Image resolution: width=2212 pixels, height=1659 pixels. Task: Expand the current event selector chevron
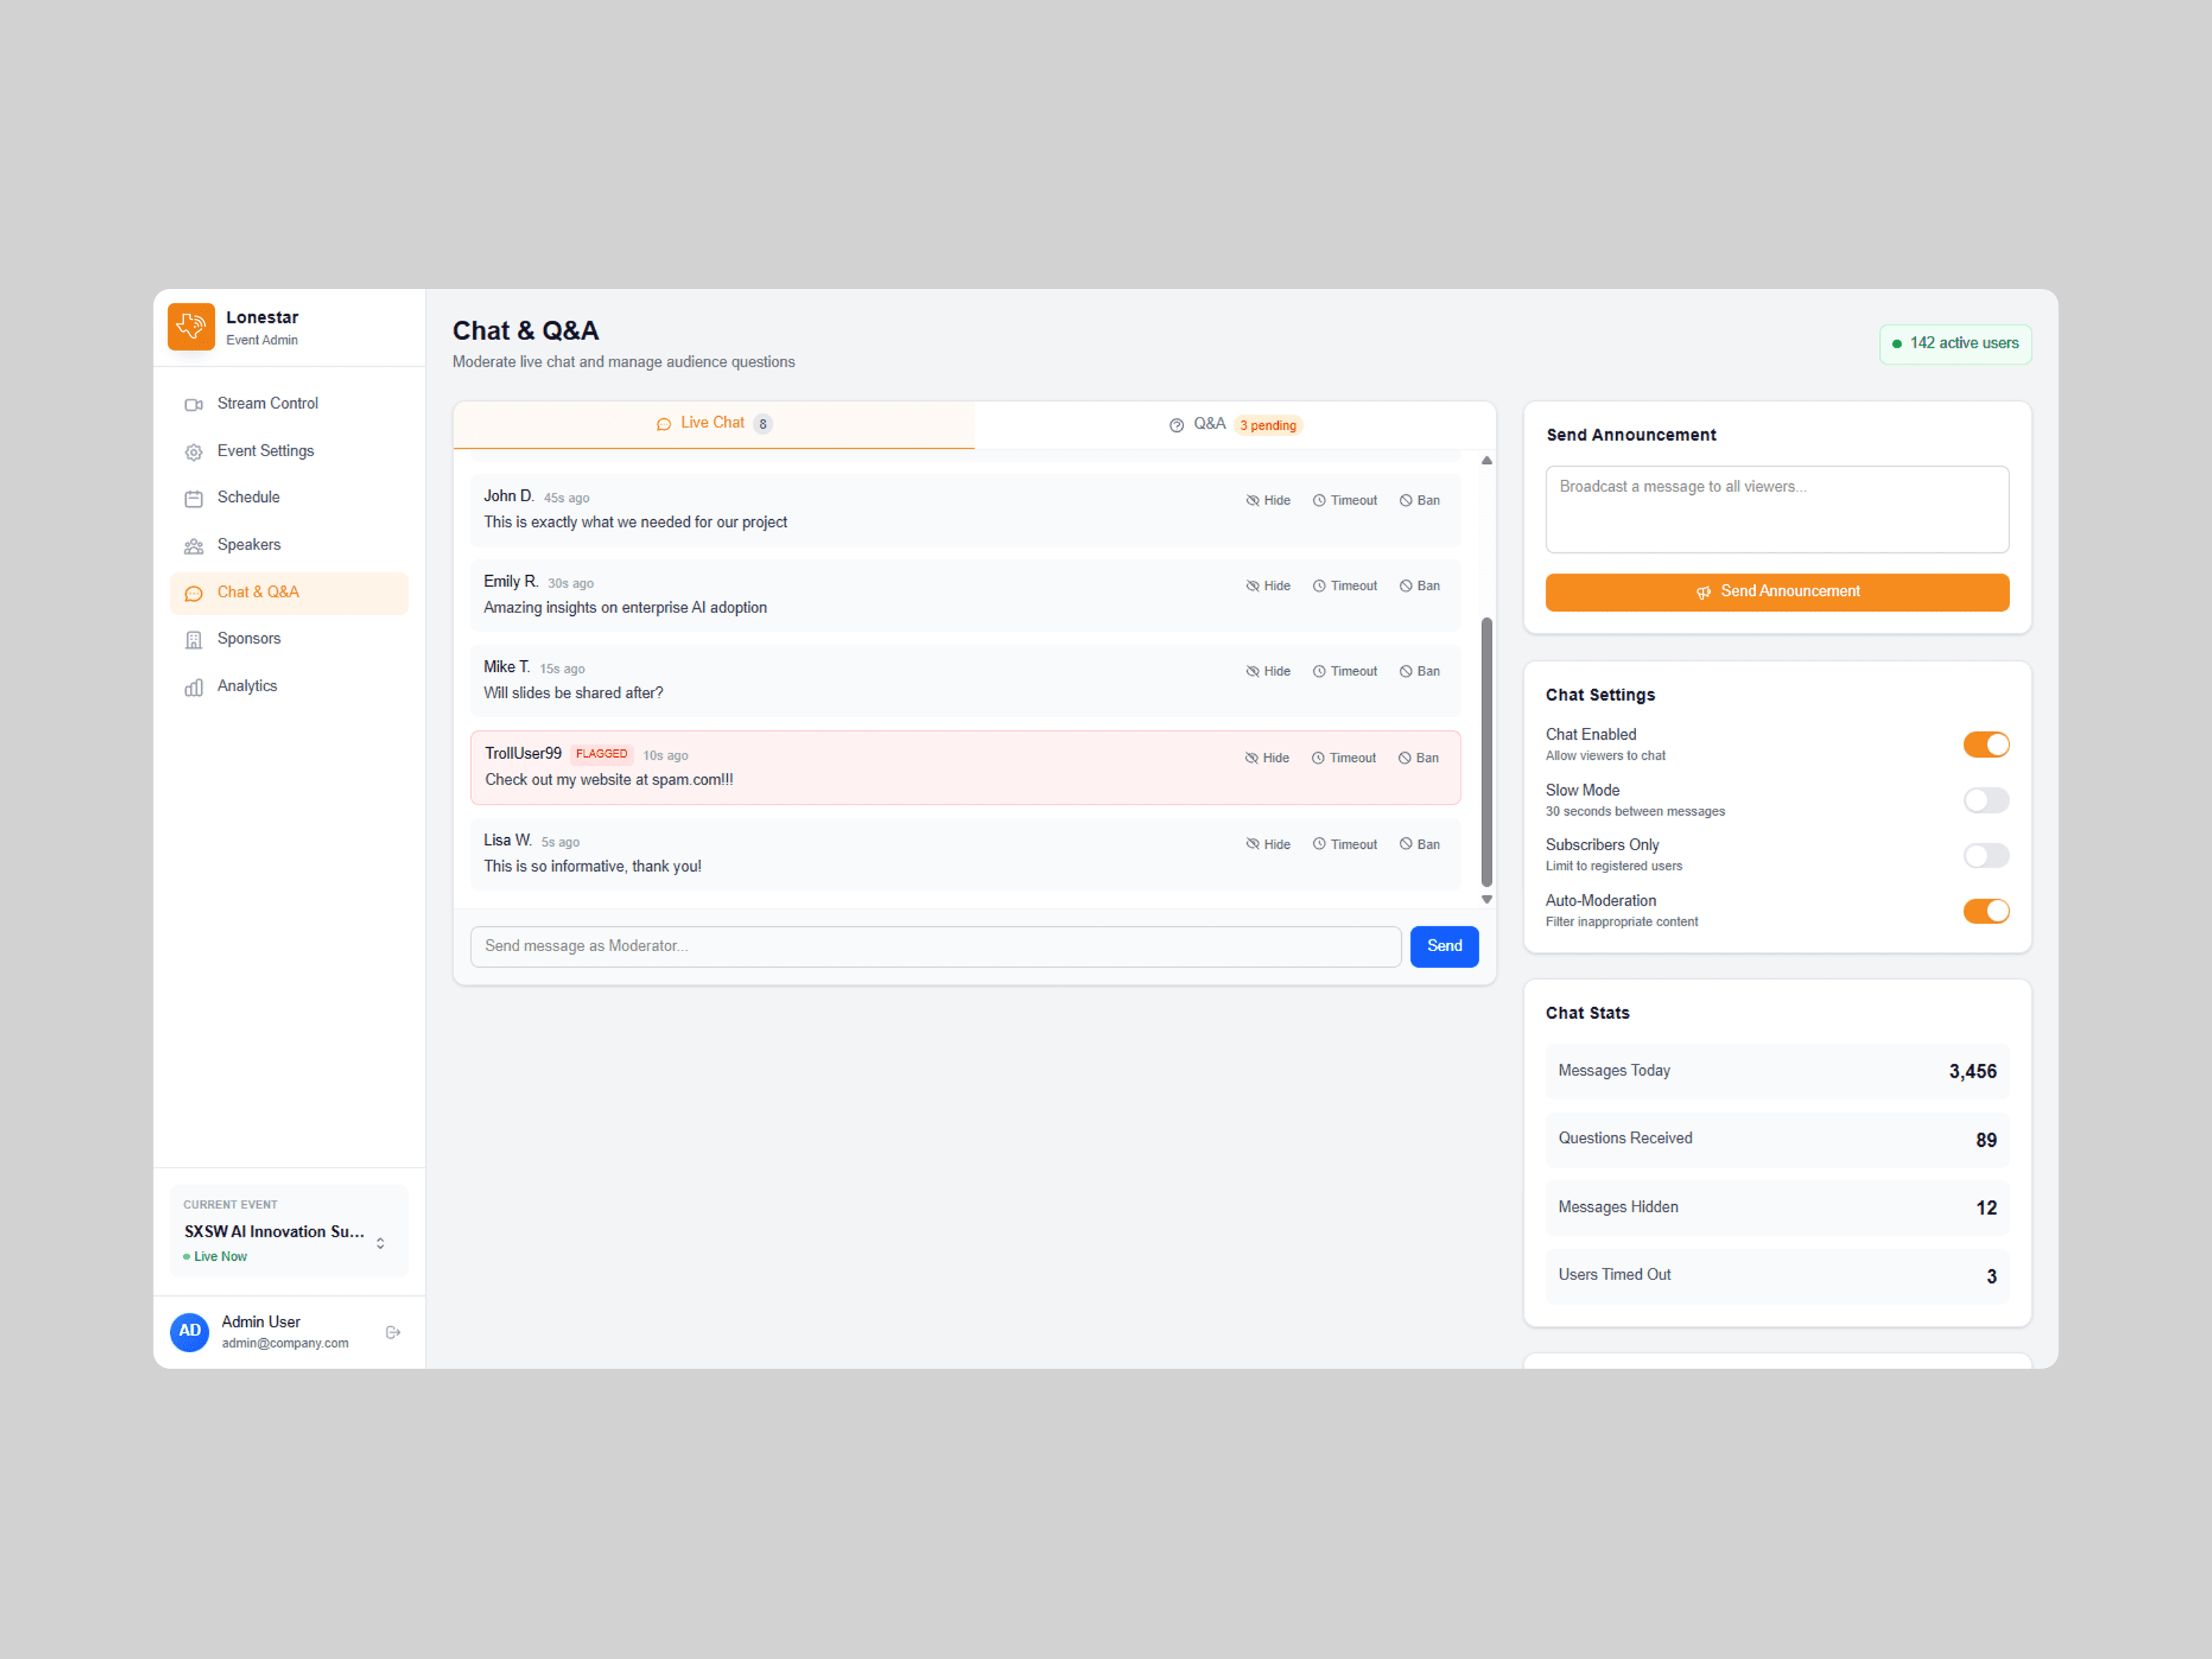[x=380, y=1243]
